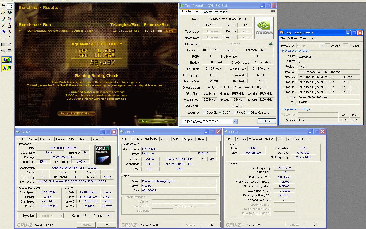Image resolution: width=366 pixels, height=229 pixels.
Task: Click the mainboard Model value Destroyer
Action: 165,153
